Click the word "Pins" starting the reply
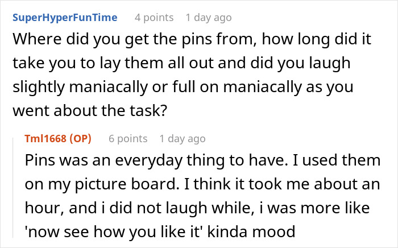398x248 pixels. click(39, 161)
